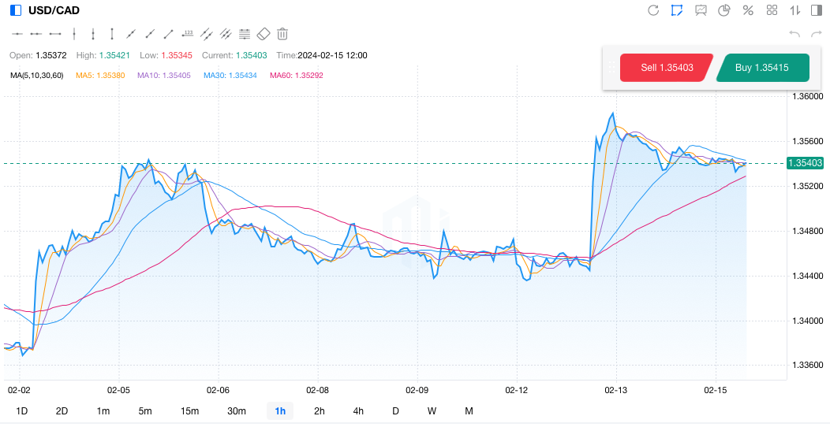Toggle the drawing tools icon

677,10
